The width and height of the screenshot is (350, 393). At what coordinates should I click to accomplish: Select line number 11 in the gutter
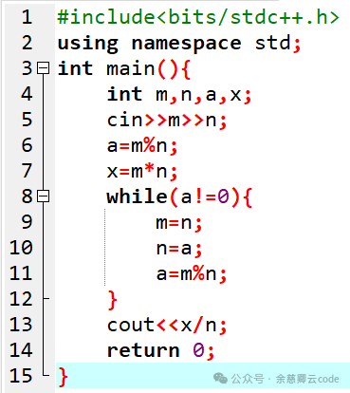click(x=21, y=273)
